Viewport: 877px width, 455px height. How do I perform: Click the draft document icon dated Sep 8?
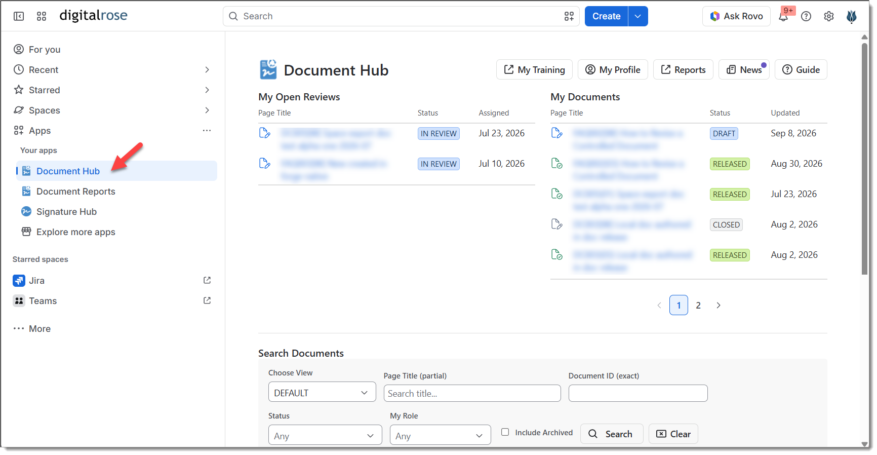[x=557, y=133]
